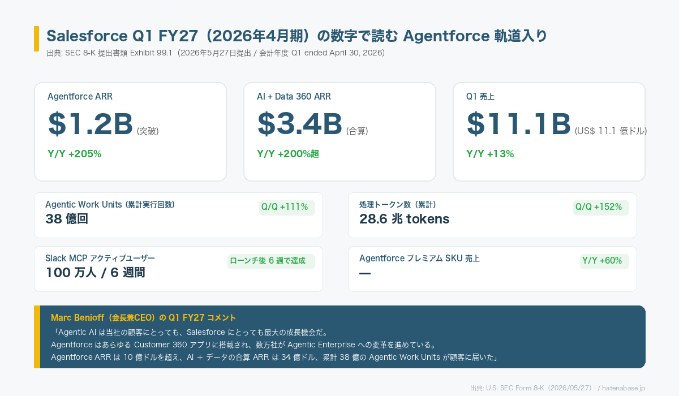Viewport: 679px width, 396px height.
Task: Click the footer 'U.S. SEC Form 8-K / hatenabase.jp' credit
Action: coord(557,388)
